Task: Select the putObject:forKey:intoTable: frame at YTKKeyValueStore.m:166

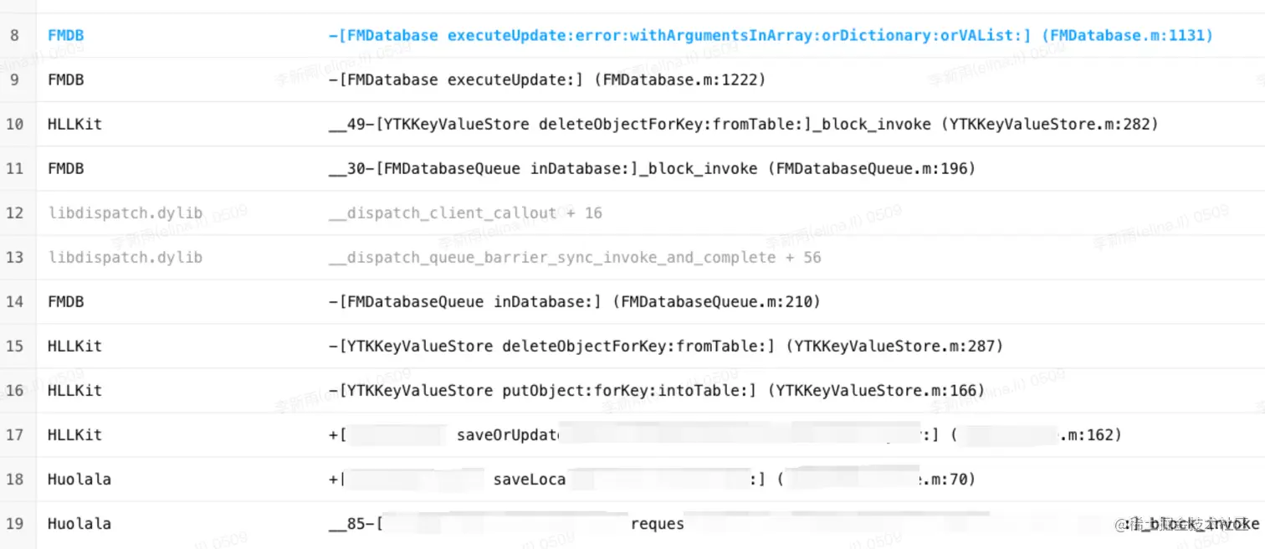Action: (657, 390)
